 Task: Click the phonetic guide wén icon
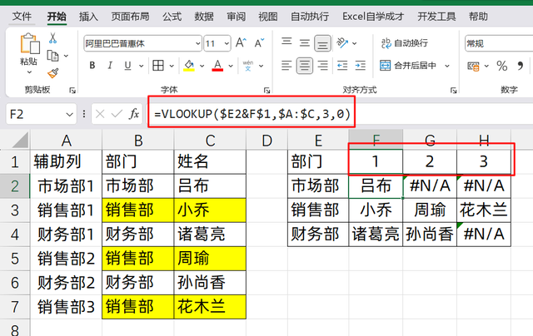pos(248,66)
